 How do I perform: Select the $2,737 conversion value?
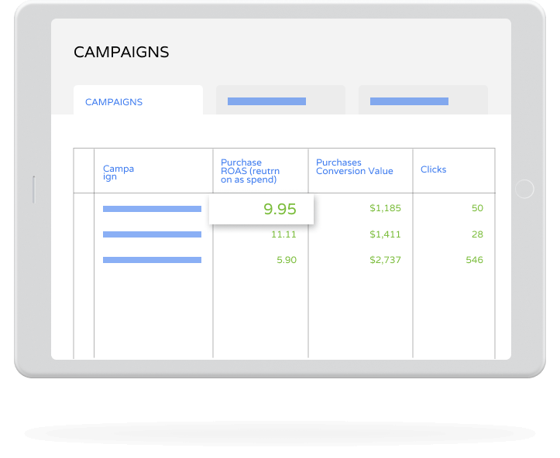385,260
